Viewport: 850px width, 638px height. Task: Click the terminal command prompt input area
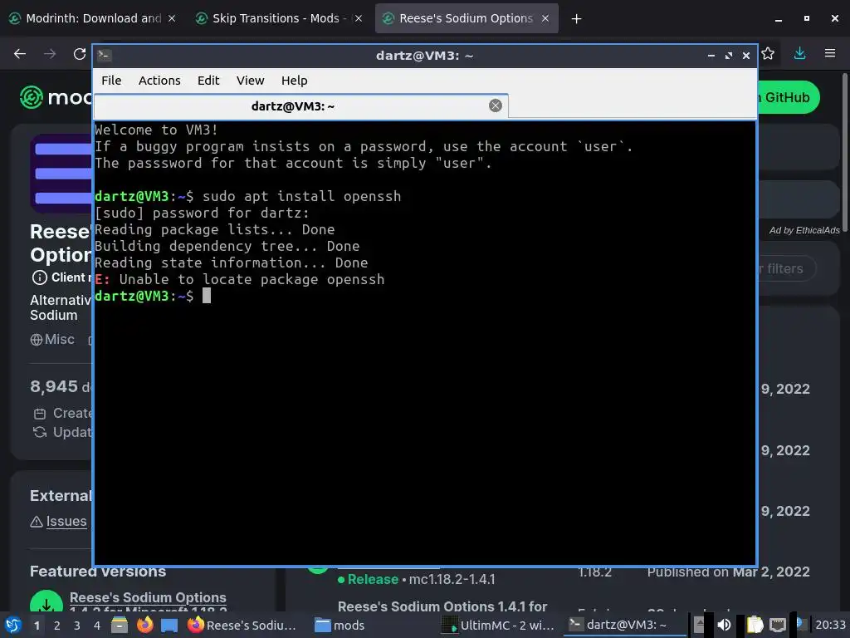click(207, 296)
